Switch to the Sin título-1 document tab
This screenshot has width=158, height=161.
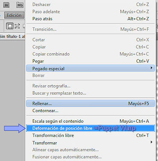(x=12, y=37)
